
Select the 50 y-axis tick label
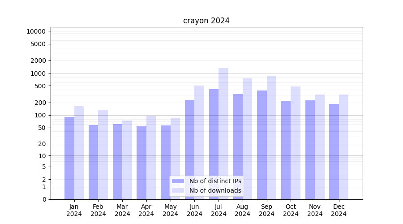(41, 128)
